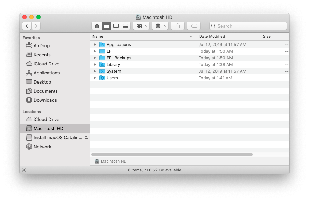Sort by the Date Modified column header
309x200 pixels.
227,36
